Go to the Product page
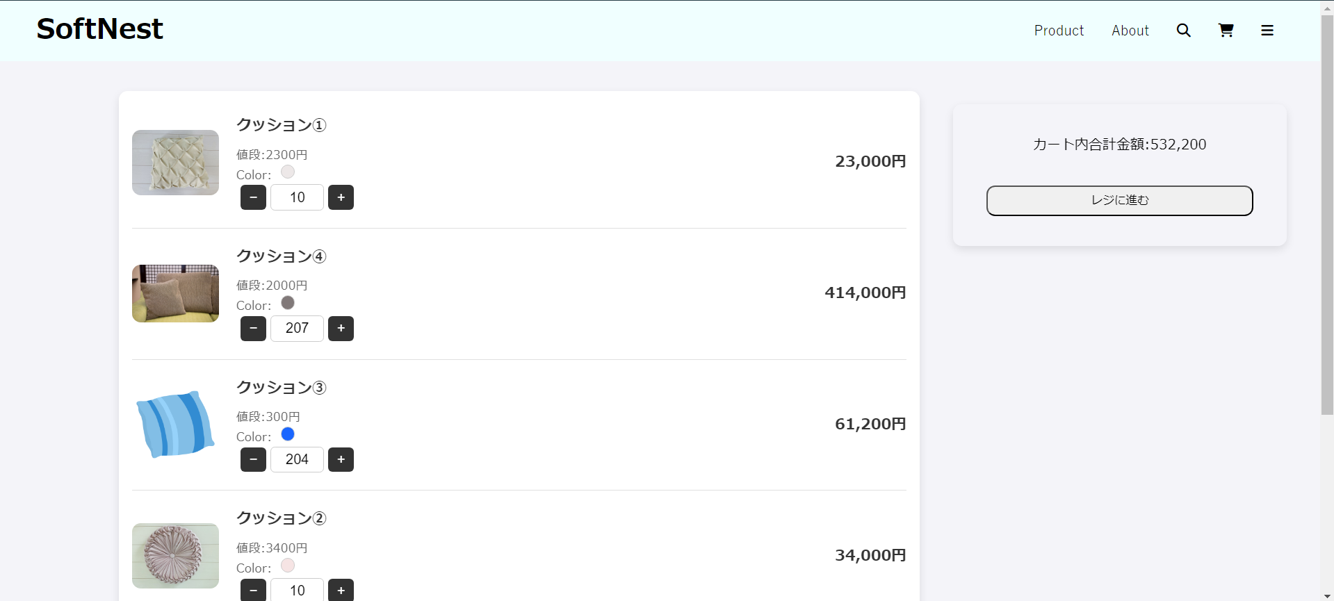Viewport: 1334px width, 601px height. (1059, 31)
